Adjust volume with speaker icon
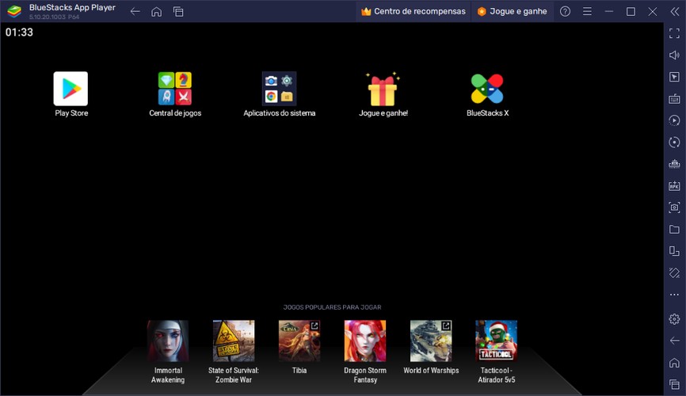Image resolution: width=686 pixels, height=396 pixels. point(674,55)
